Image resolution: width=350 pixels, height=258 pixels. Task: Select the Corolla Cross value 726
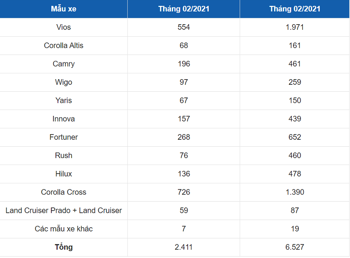184,192
